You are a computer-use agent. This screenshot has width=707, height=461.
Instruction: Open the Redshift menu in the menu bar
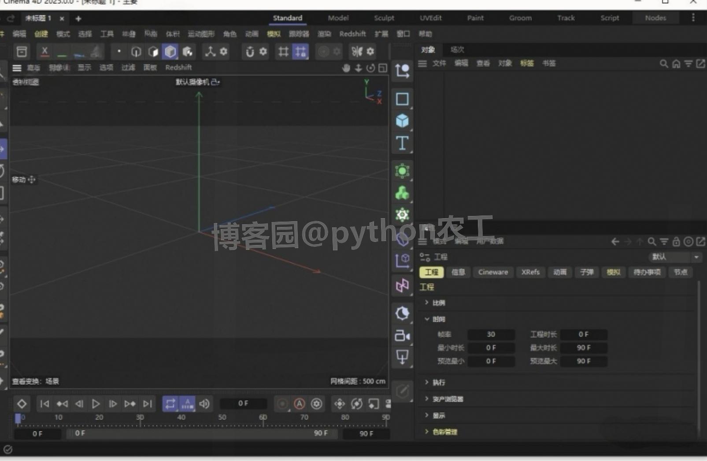pyautogui.click(x=352, y=34)
